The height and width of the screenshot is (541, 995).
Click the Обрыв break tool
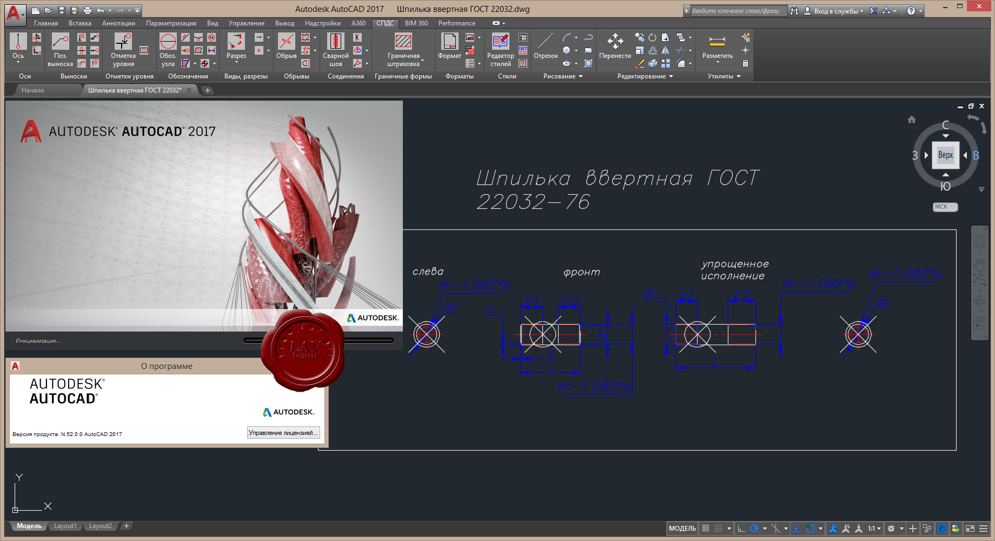[286, 46]
